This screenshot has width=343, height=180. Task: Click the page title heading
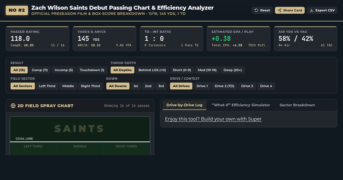pos(122,8)
